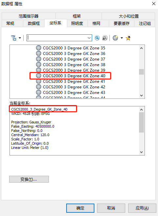The height and width of the screenshot is (216, 158).
Task: Click the 变换(T)... button
Action: pyautogui.click(x=29, y=179)
